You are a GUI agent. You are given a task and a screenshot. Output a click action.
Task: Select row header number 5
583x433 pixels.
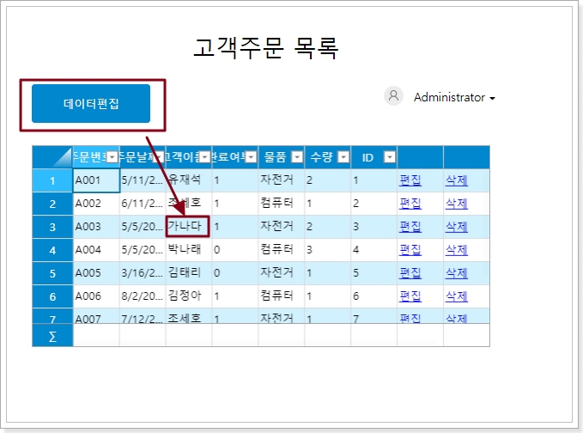point(52,273)
